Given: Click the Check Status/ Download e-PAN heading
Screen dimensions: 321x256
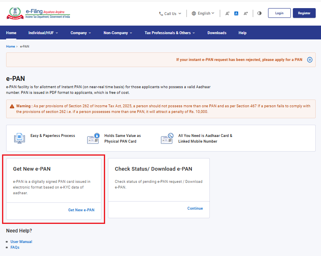Looking at the screenshot, I should tap(153, 169).
